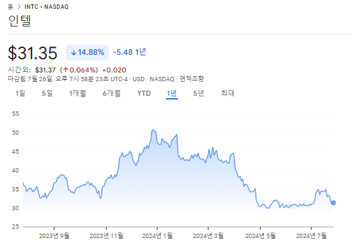Click the 2023년 9월 axis label
Viewport: 352px width, 250px height.
point(54,236)
